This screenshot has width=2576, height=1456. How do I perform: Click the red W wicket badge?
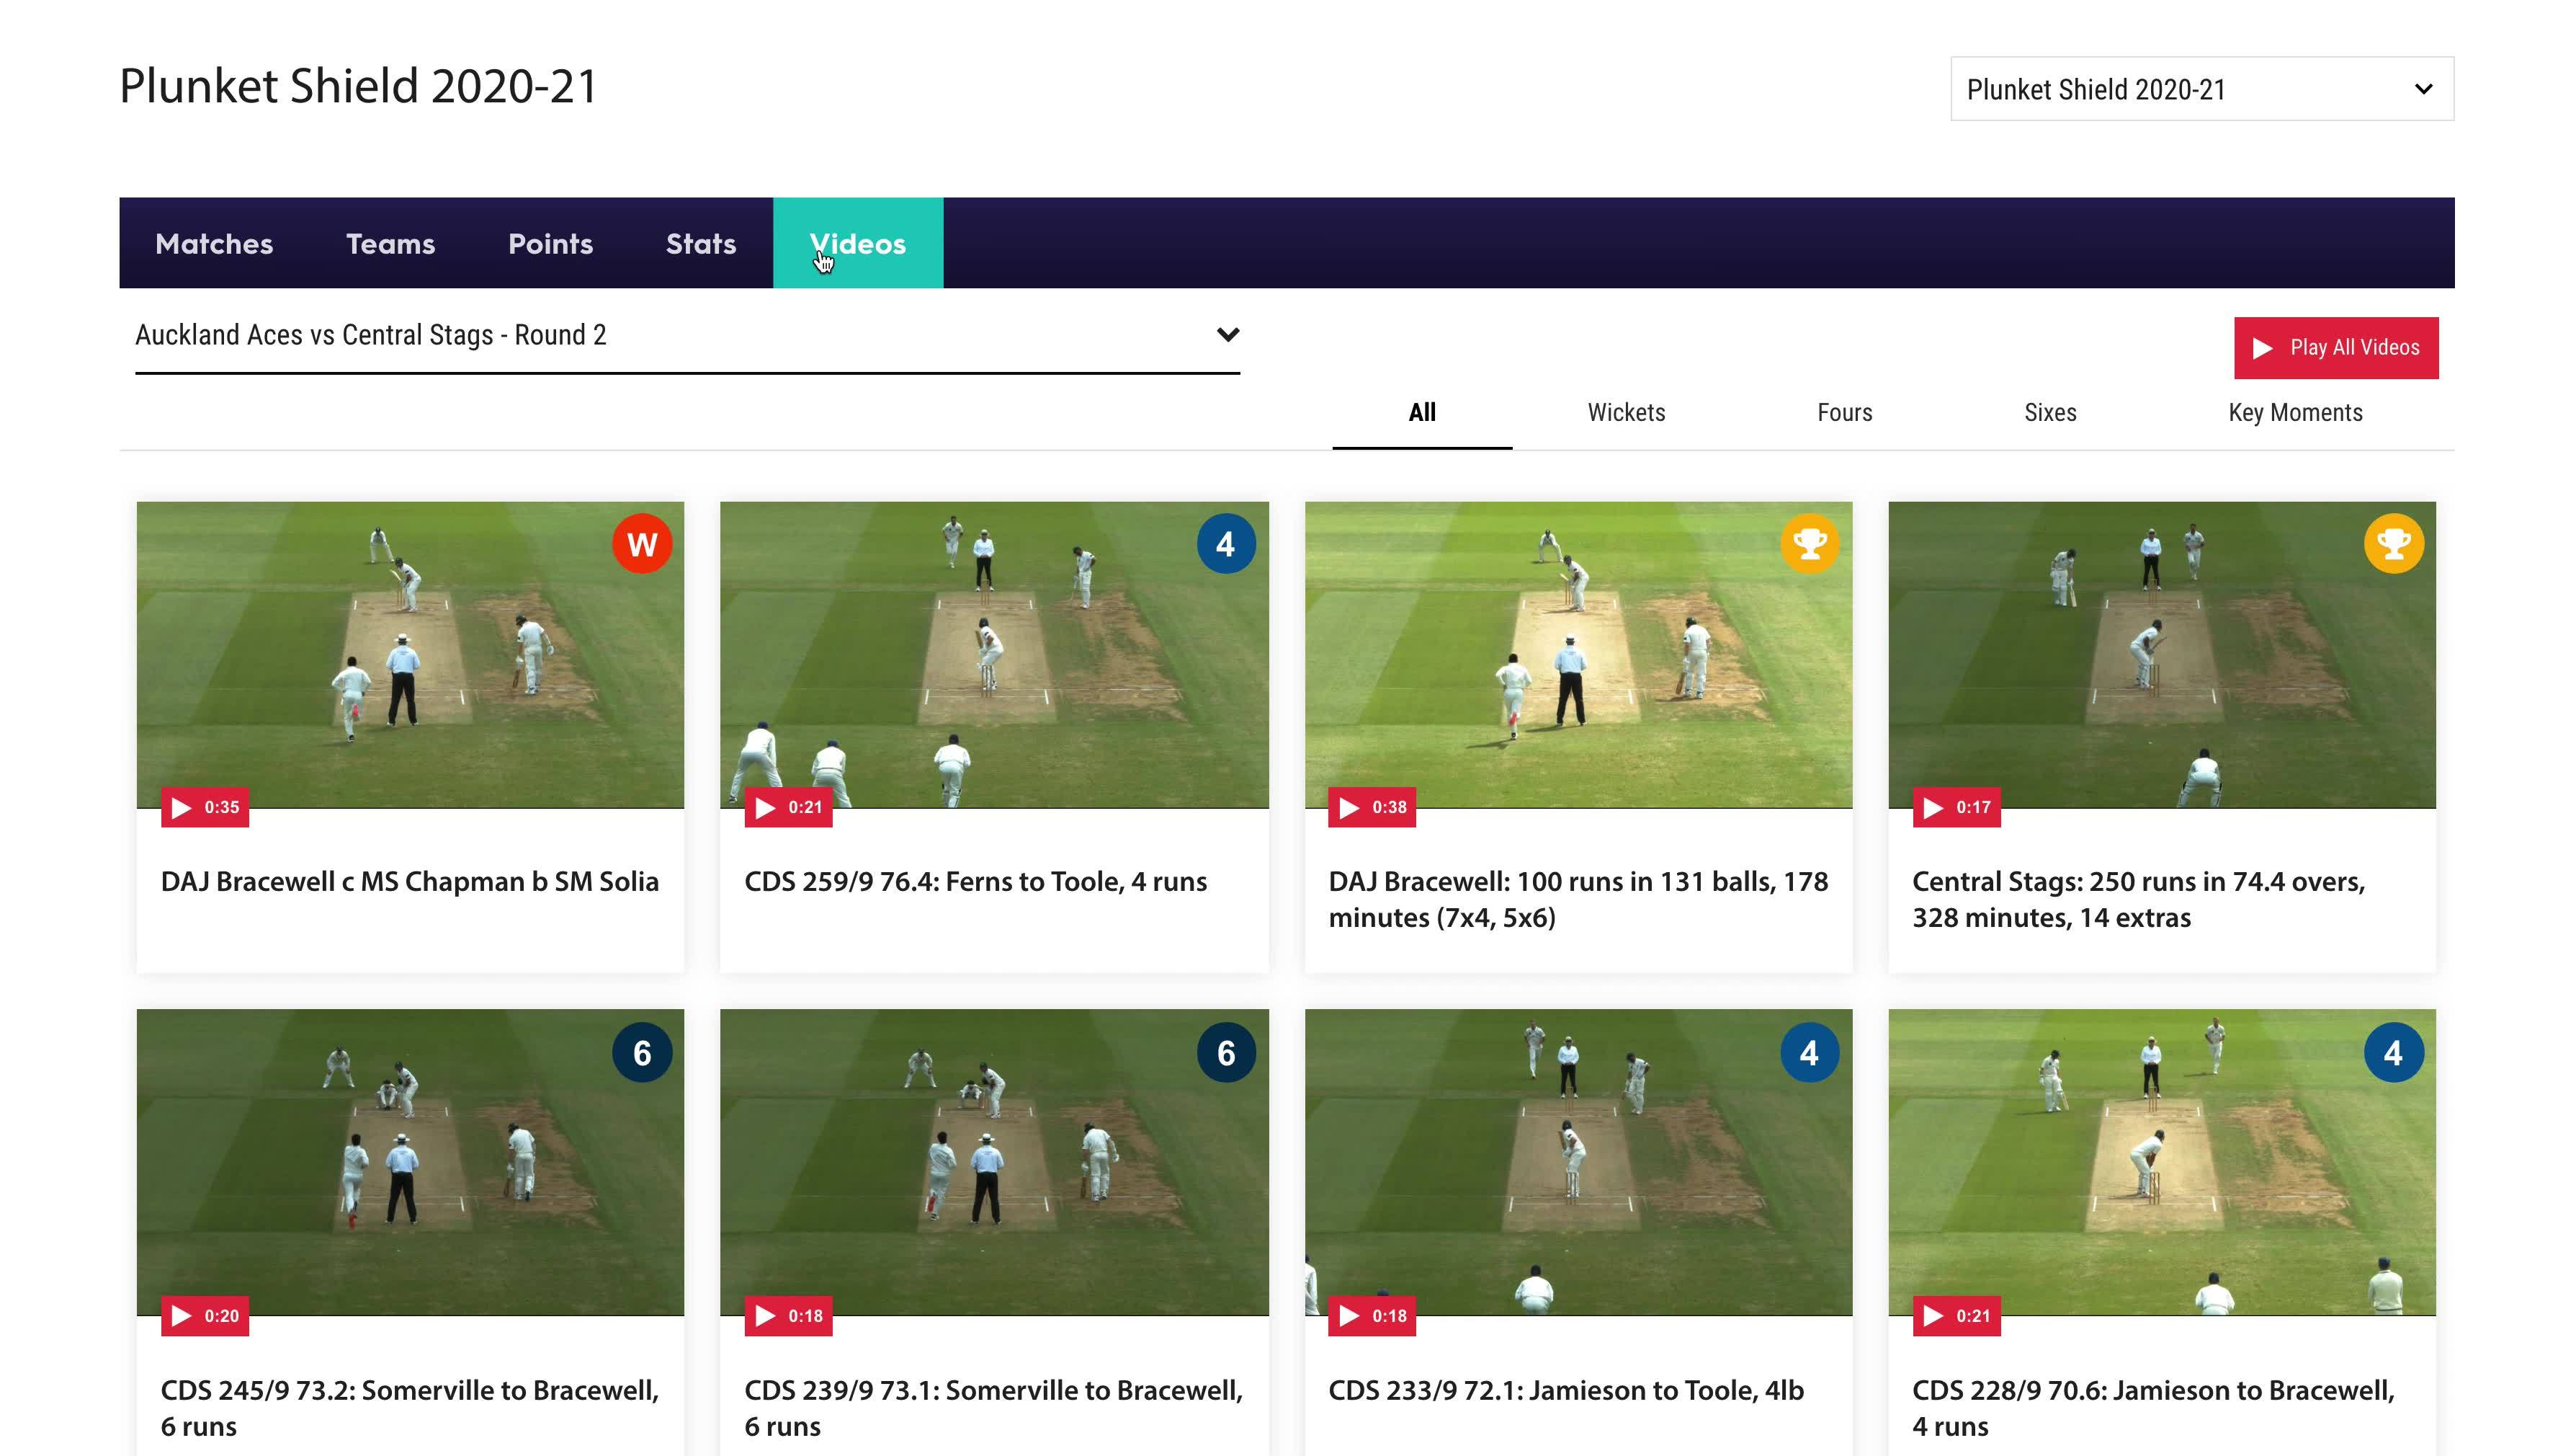click(x=642, y=544)
